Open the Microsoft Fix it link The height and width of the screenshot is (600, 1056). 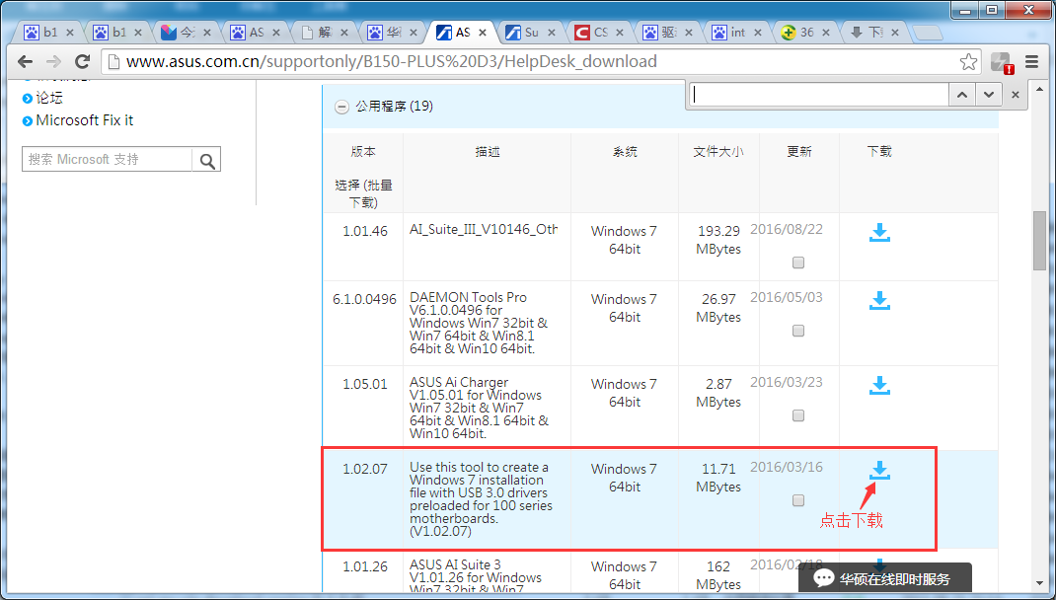point(84,120)
